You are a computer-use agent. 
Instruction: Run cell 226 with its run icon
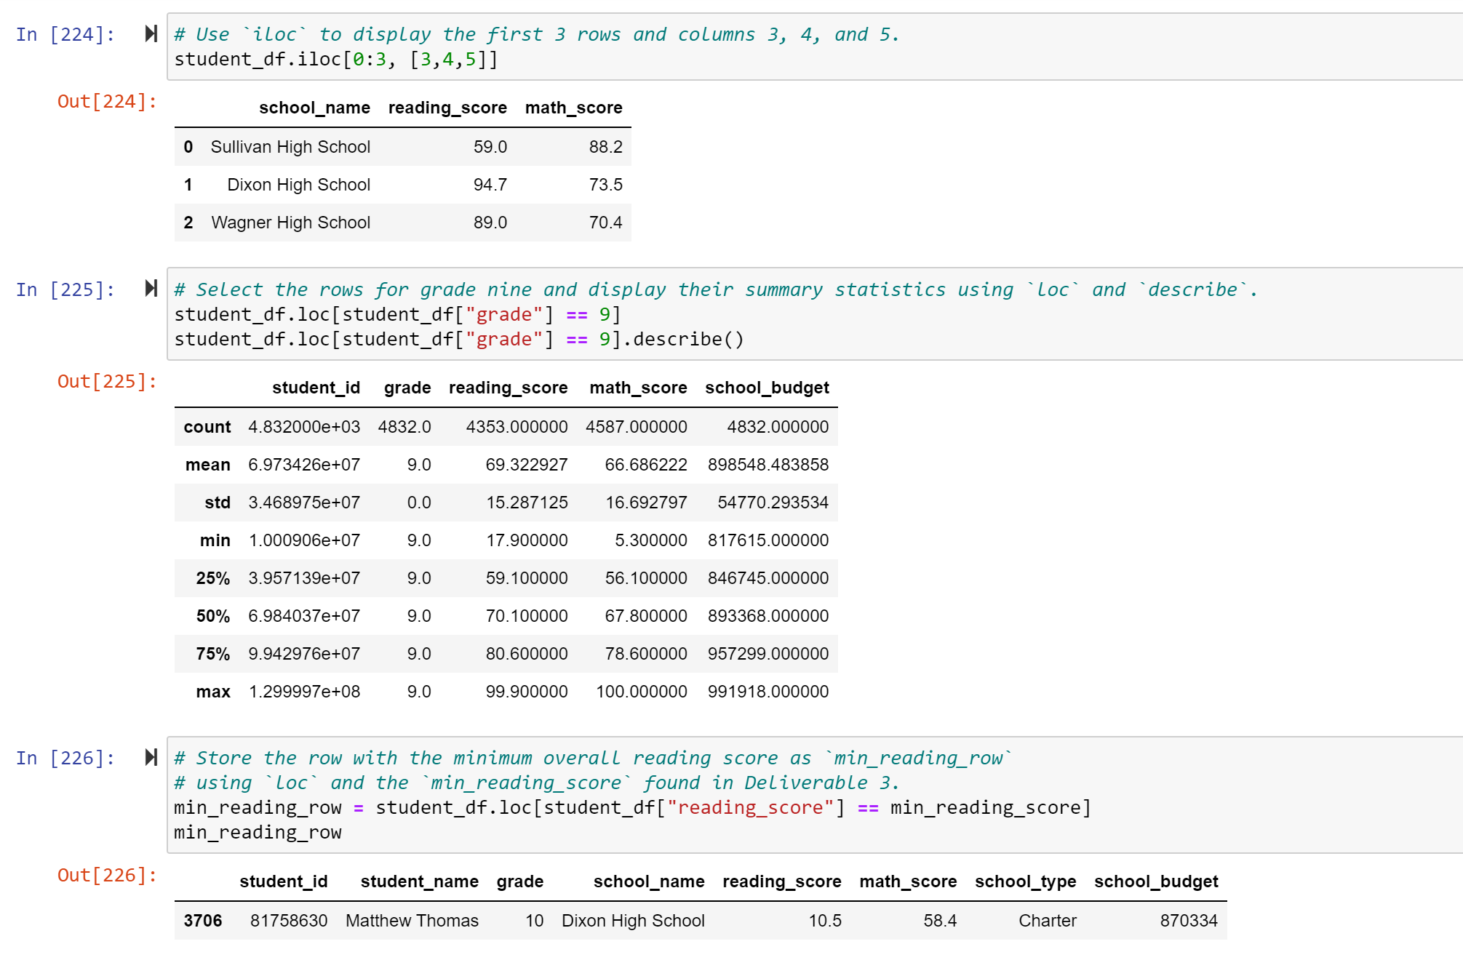click(151, 757)
